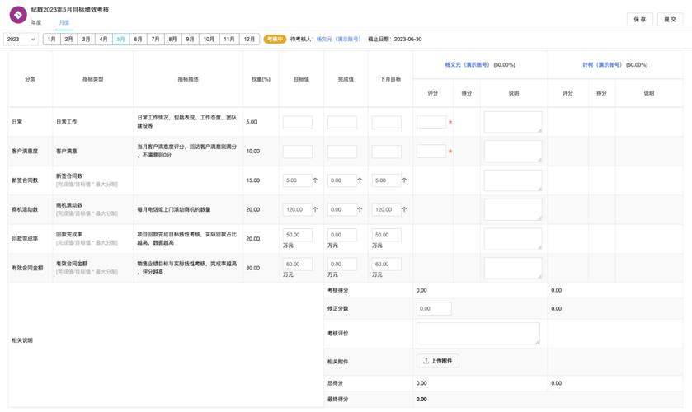
Task: Click the 权重(%) column header
Action: 261,79
